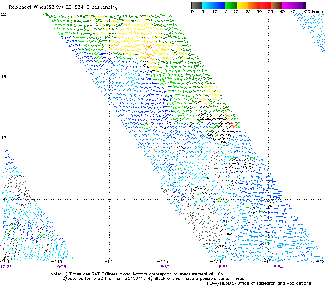Screen dimensions: 325x286
Task: Click the purple pass time "8:52"
Action: point(165,267)
